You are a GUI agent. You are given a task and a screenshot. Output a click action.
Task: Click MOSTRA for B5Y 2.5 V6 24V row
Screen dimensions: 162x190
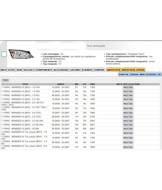(128, 121)
